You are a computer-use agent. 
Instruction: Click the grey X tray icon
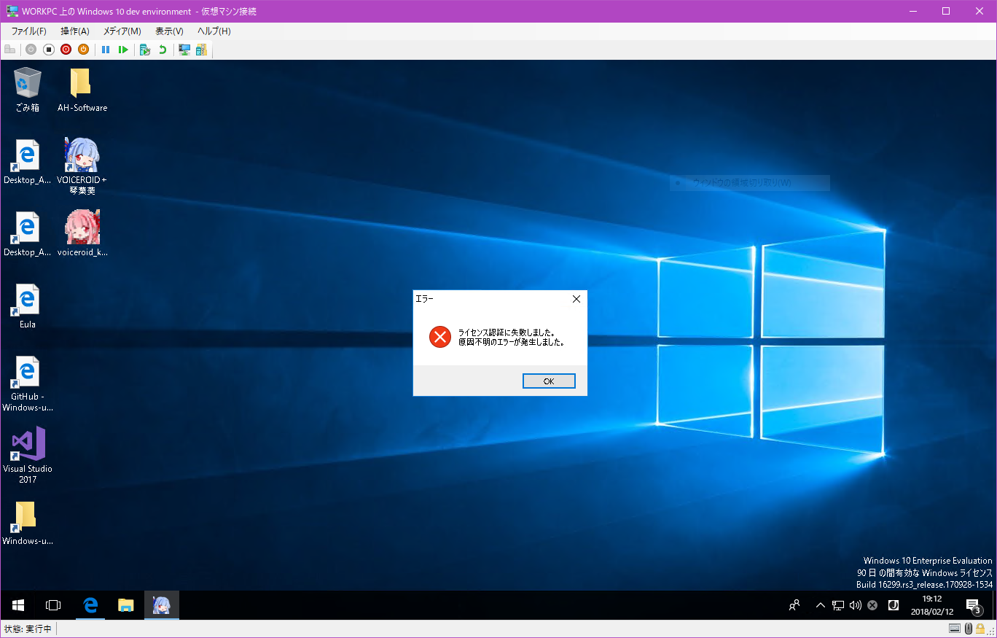pos(872,605)
